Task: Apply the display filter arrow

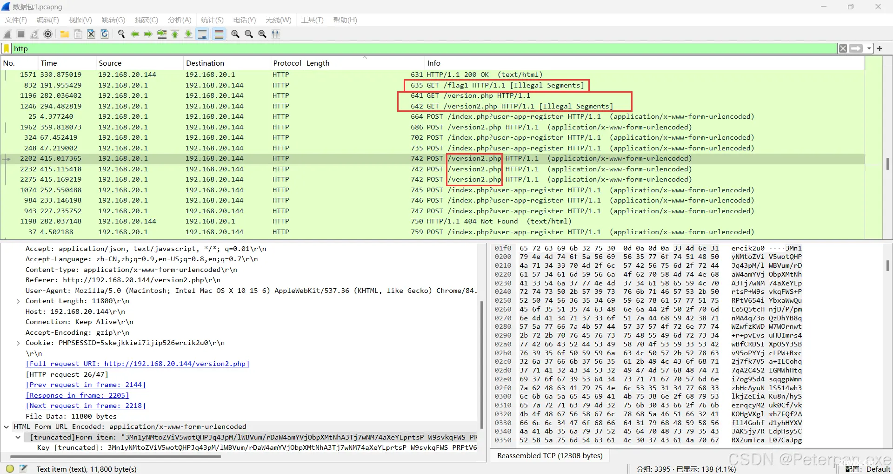Action: coord(856,48)
